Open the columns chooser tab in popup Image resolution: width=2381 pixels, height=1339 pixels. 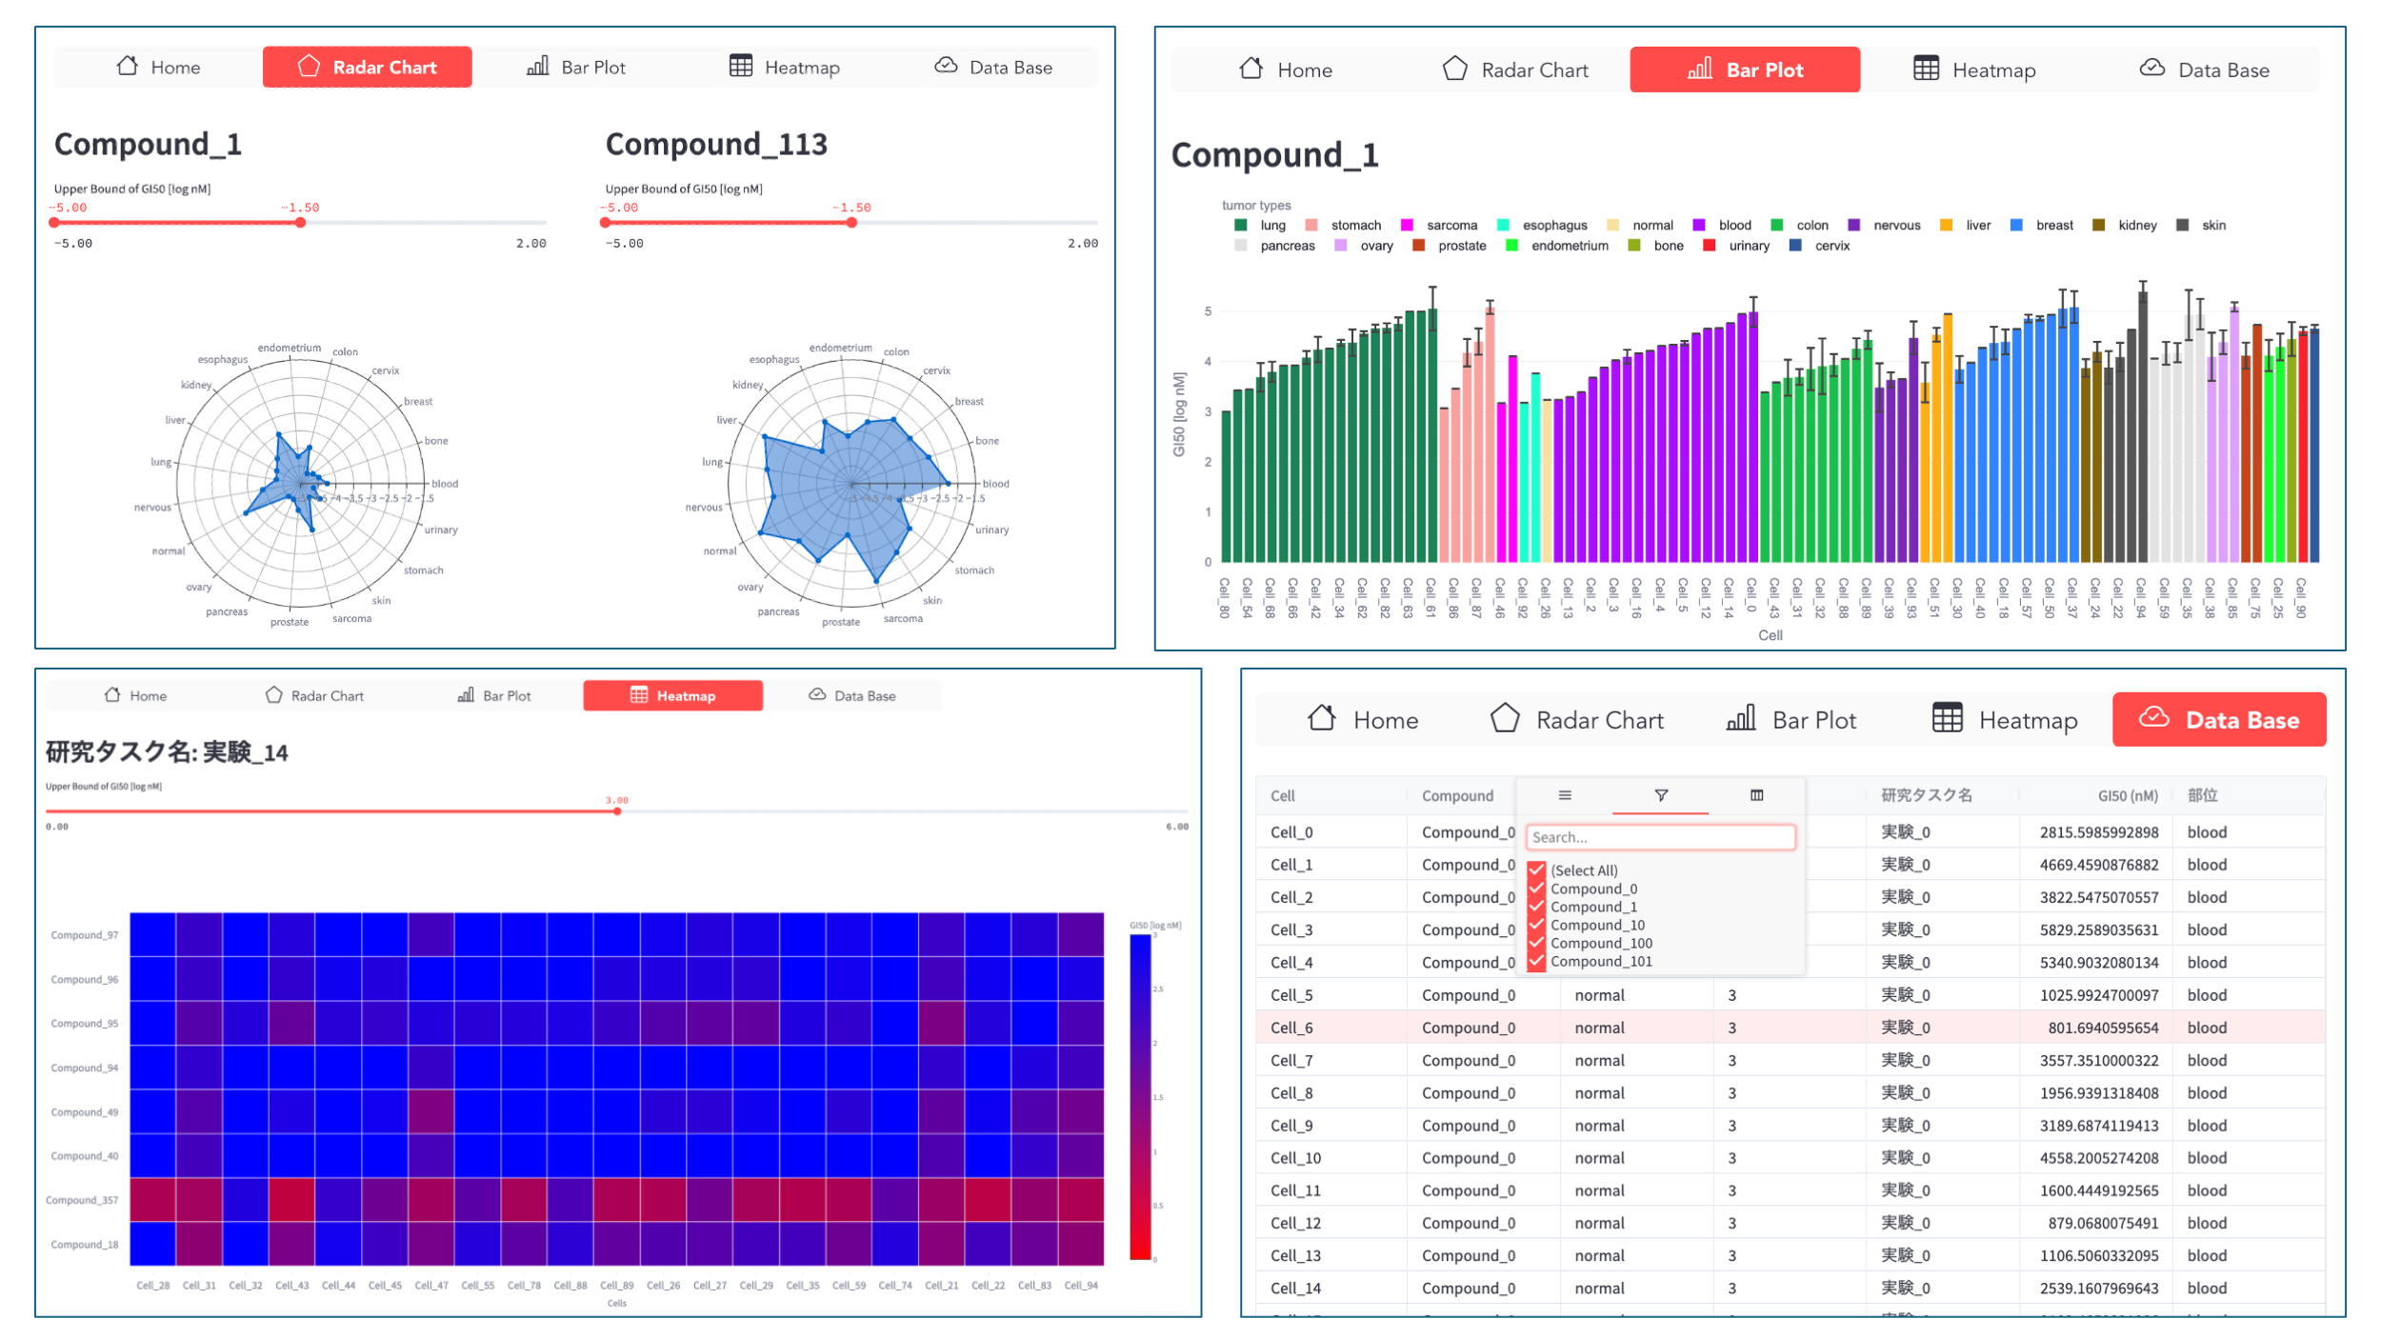1756,795
